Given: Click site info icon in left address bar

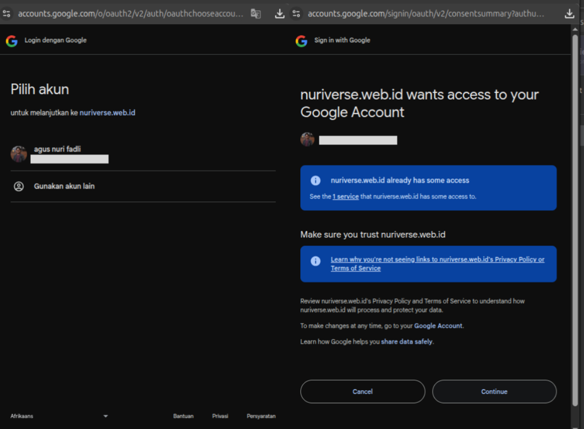Looking at the screenshot, I should point(7,14).
